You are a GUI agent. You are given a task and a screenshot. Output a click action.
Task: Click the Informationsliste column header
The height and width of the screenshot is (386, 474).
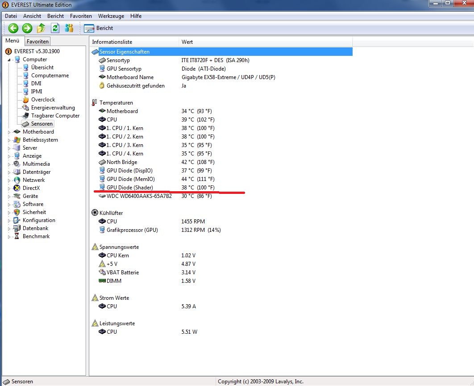(134, 42)
